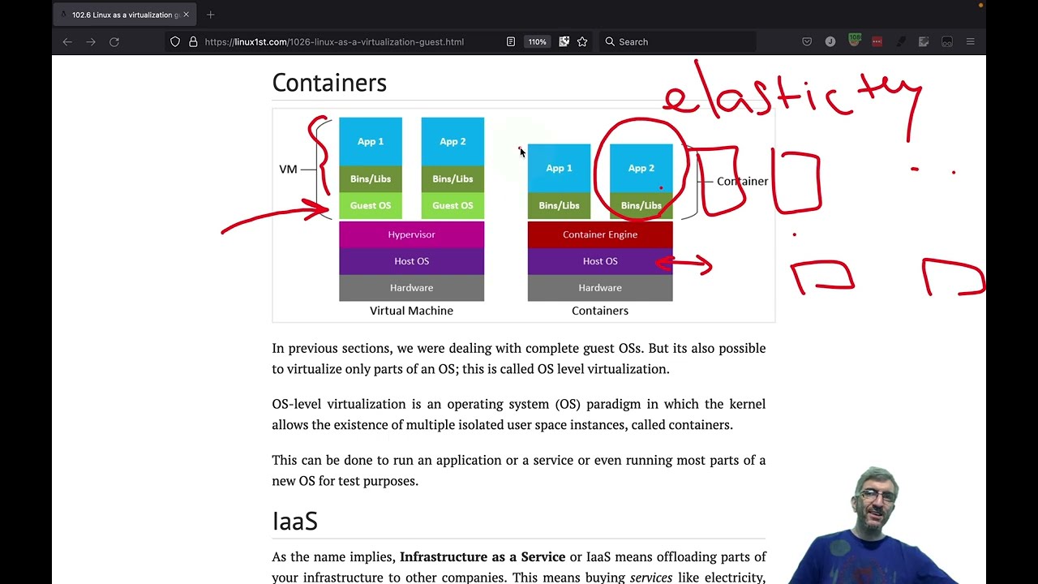Open the translate/extension icon beside zoom
The width and height of the screenshot is (1038, 584).
click(x=564, y=41)
